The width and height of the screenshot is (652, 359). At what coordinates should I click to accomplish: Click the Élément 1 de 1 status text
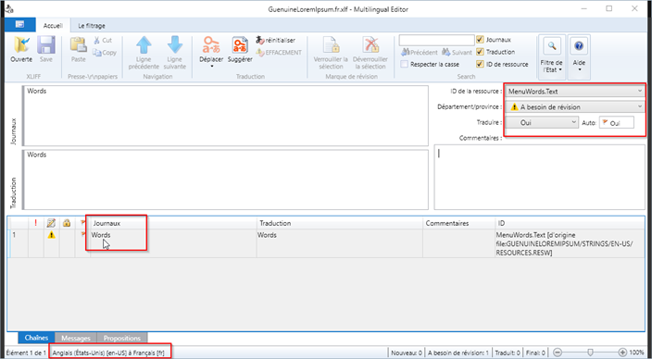tap(26, 353)
